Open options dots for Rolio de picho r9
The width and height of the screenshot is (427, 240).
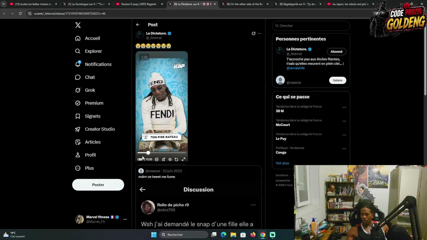click(253, 205)
